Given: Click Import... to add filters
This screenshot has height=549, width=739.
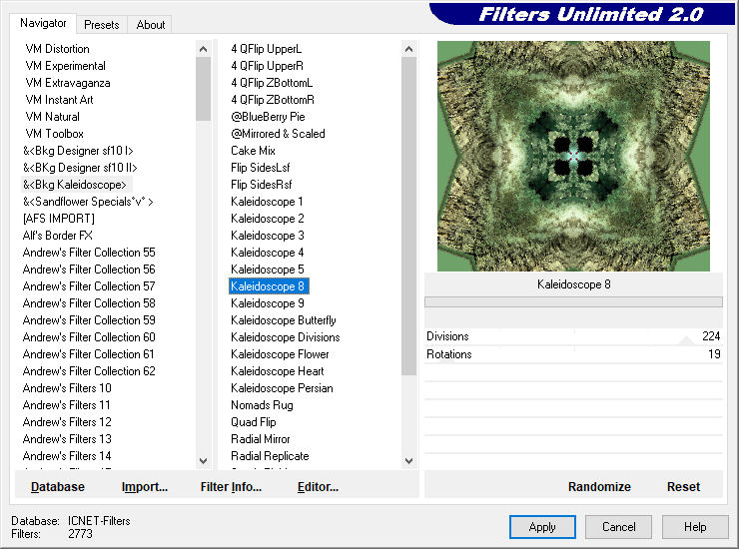Looking at the screenshot, I should pyautogui.click(x=144, y=486).
